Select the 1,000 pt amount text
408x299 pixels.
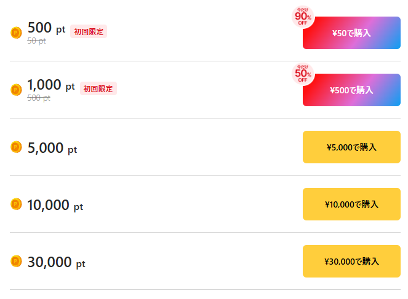pyautogui.click(x=51, y=86)
